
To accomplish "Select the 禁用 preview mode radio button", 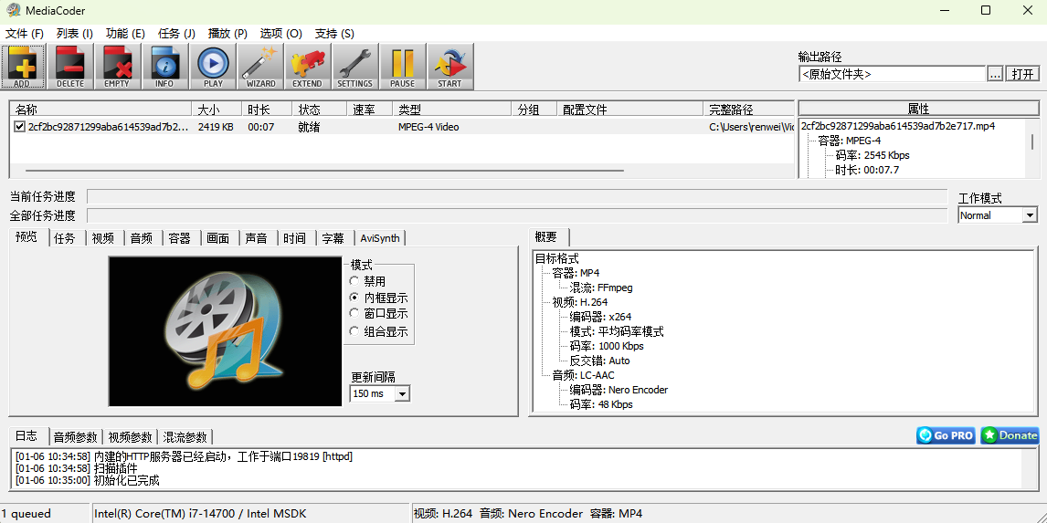I will point(355,281).
